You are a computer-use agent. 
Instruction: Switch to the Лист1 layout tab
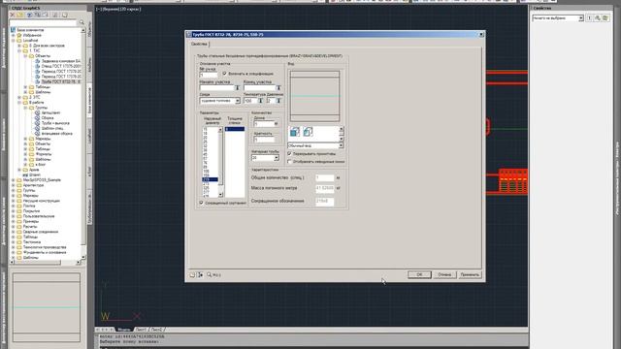141,330
